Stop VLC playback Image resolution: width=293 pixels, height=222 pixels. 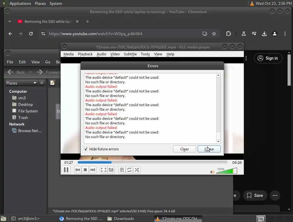click(85, 170)
